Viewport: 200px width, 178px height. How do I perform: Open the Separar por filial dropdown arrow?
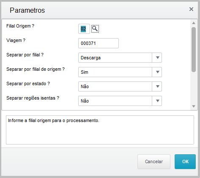click(157, 58)
